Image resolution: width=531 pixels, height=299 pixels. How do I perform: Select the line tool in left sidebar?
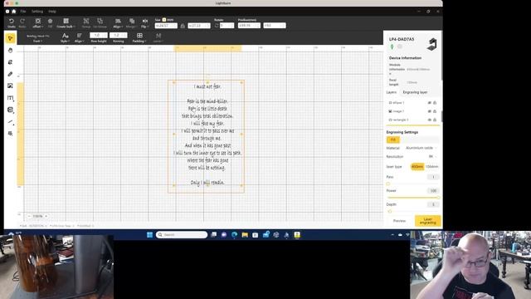[x=10, y=122]
